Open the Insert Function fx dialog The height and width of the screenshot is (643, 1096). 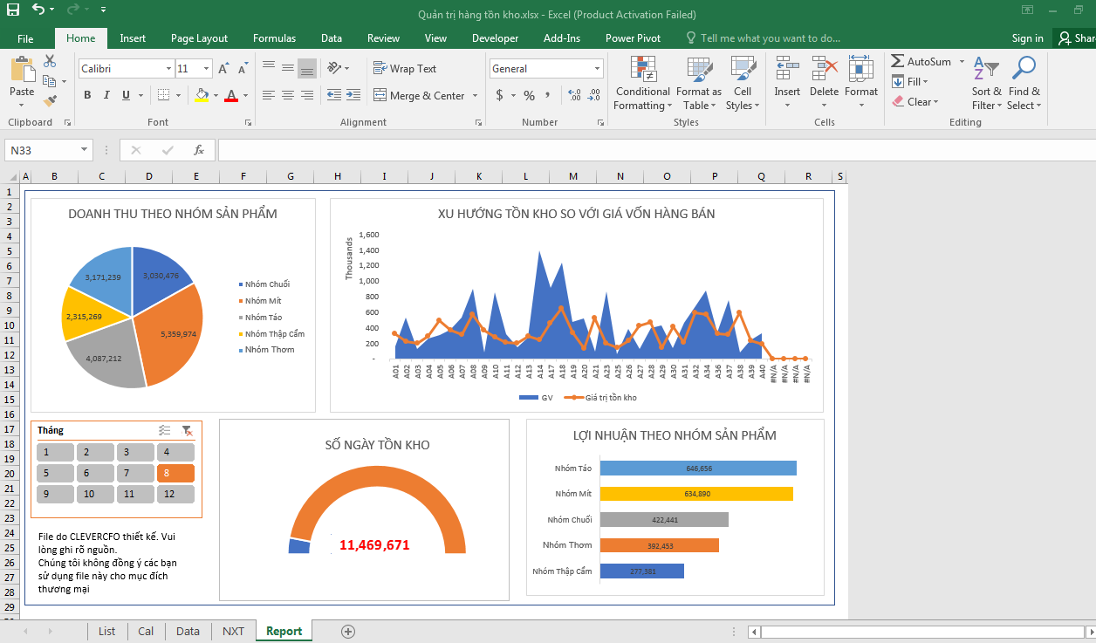[x=199, y=150]
